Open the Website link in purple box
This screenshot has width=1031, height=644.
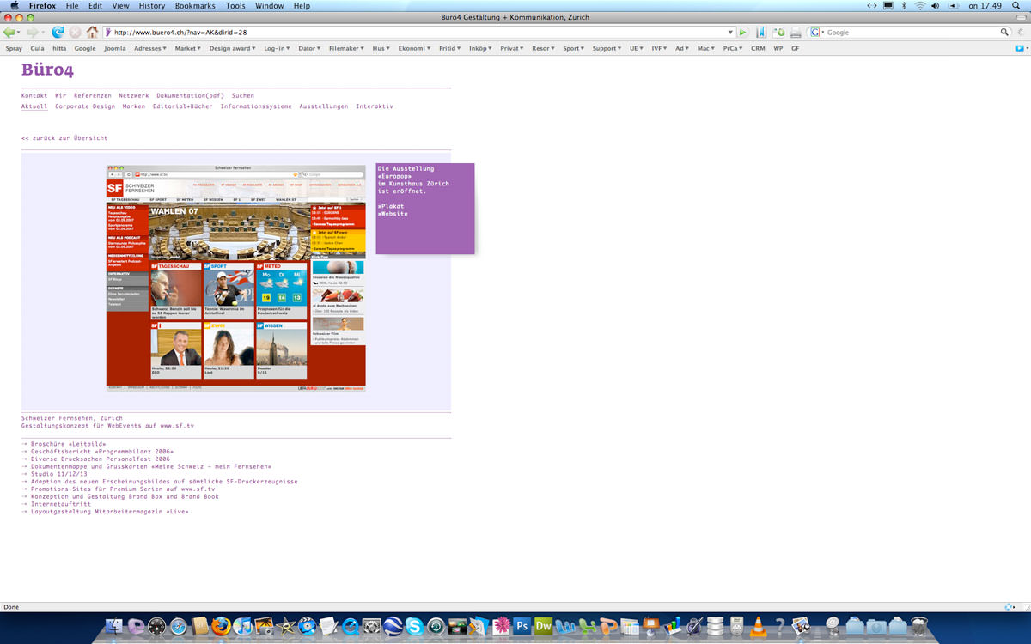point(393,213)
